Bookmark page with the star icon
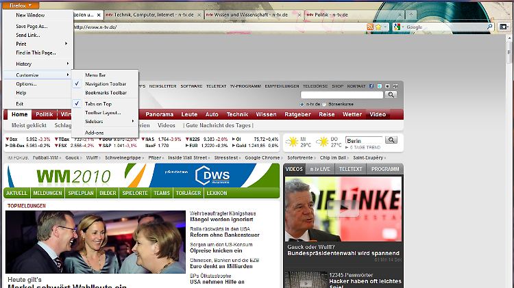514x288 pixels. [x=378, y=27]
